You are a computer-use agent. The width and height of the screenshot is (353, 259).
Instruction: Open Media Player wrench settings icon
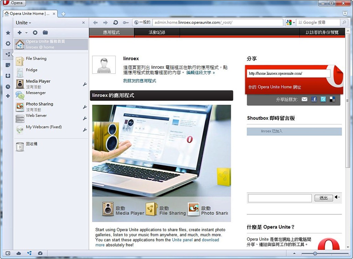85,84
